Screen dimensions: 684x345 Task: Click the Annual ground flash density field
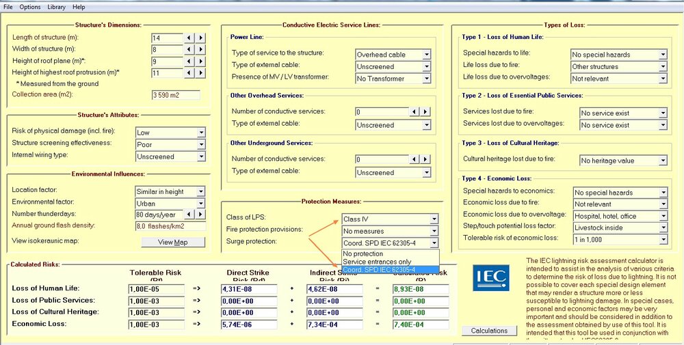coord(170,227)
